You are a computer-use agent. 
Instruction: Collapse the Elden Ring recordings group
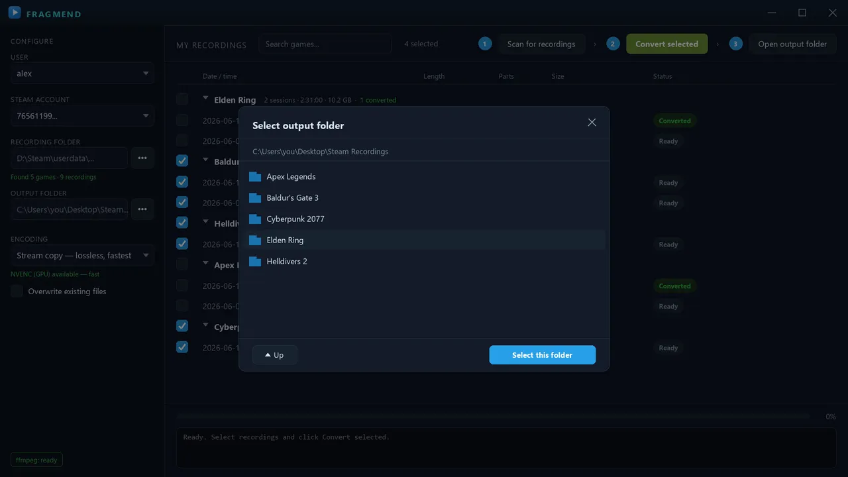click(205, 99)
